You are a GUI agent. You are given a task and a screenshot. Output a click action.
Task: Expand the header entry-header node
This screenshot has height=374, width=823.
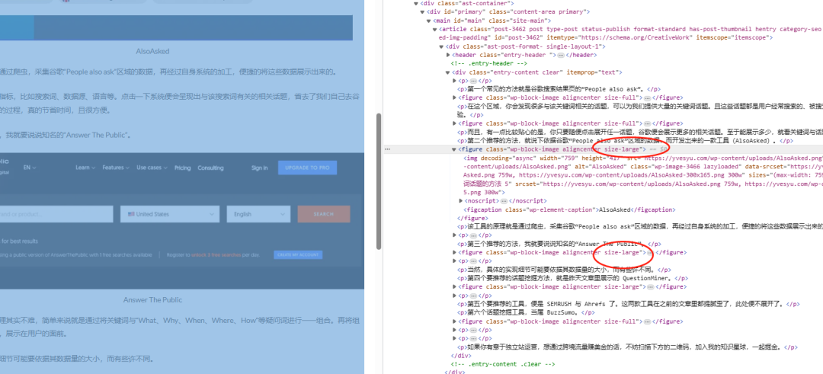[448, 55]
